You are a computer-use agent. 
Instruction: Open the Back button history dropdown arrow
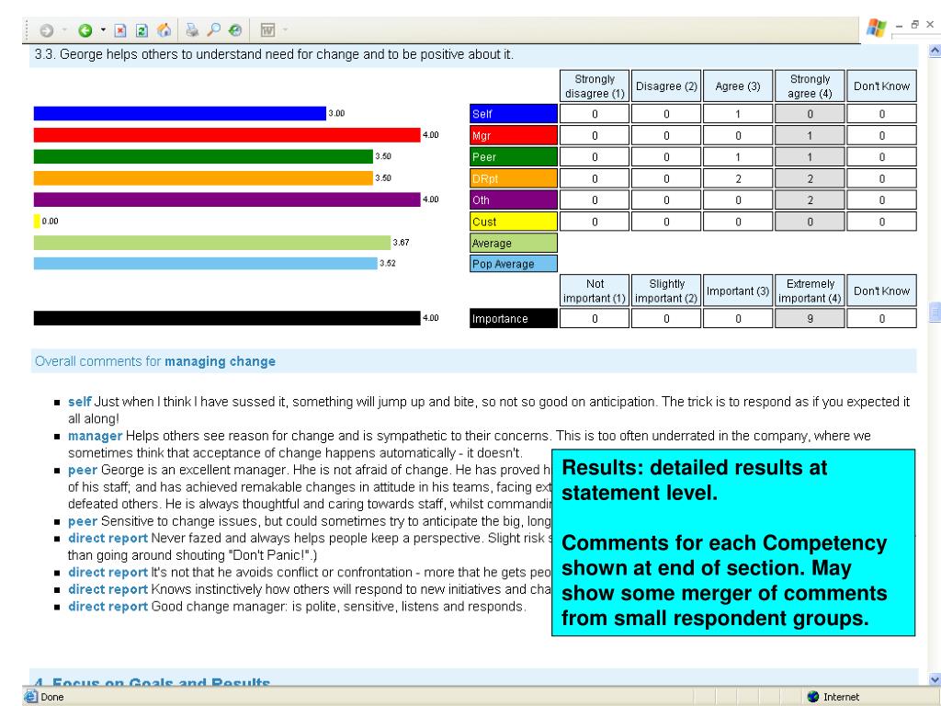pos(103,29)
